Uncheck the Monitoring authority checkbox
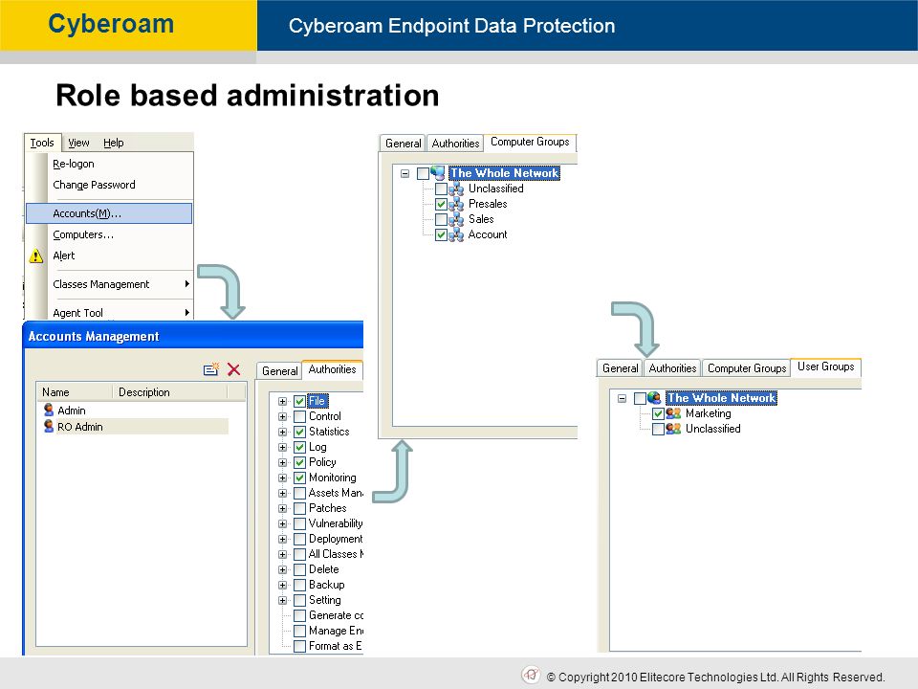The image size is (918, 689). (299, 478)
